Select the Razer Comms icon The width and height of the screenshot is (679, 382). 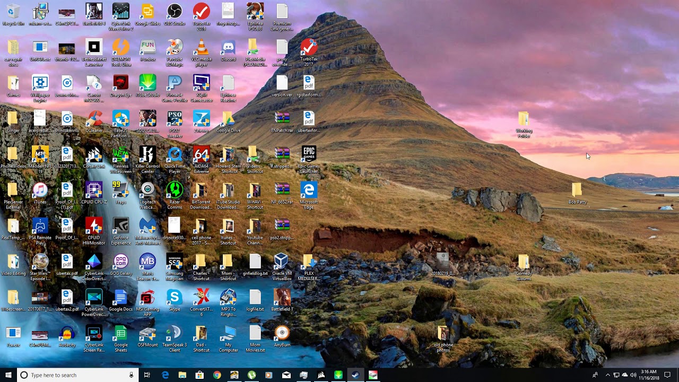[x=175, y=195]
